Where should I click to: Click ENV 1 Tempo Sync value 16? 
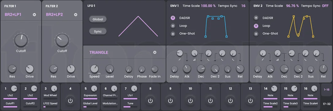pyautogui.click(x=243, y=6)
